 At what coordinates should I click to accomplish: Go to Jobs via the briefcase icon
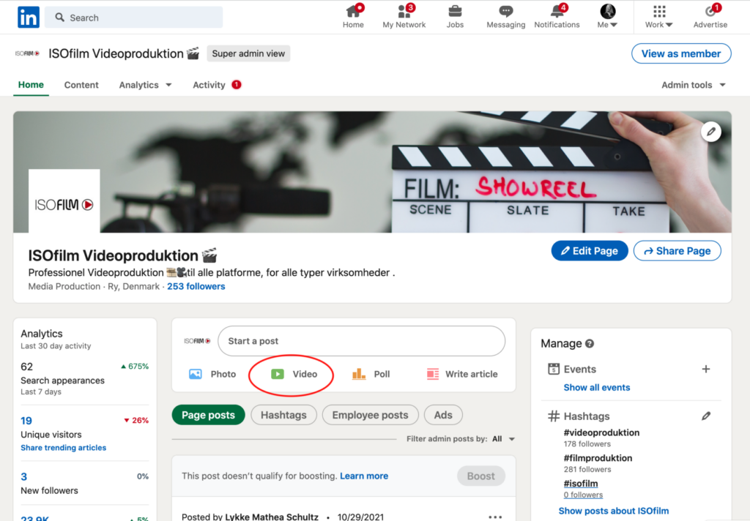click(455, 16)
